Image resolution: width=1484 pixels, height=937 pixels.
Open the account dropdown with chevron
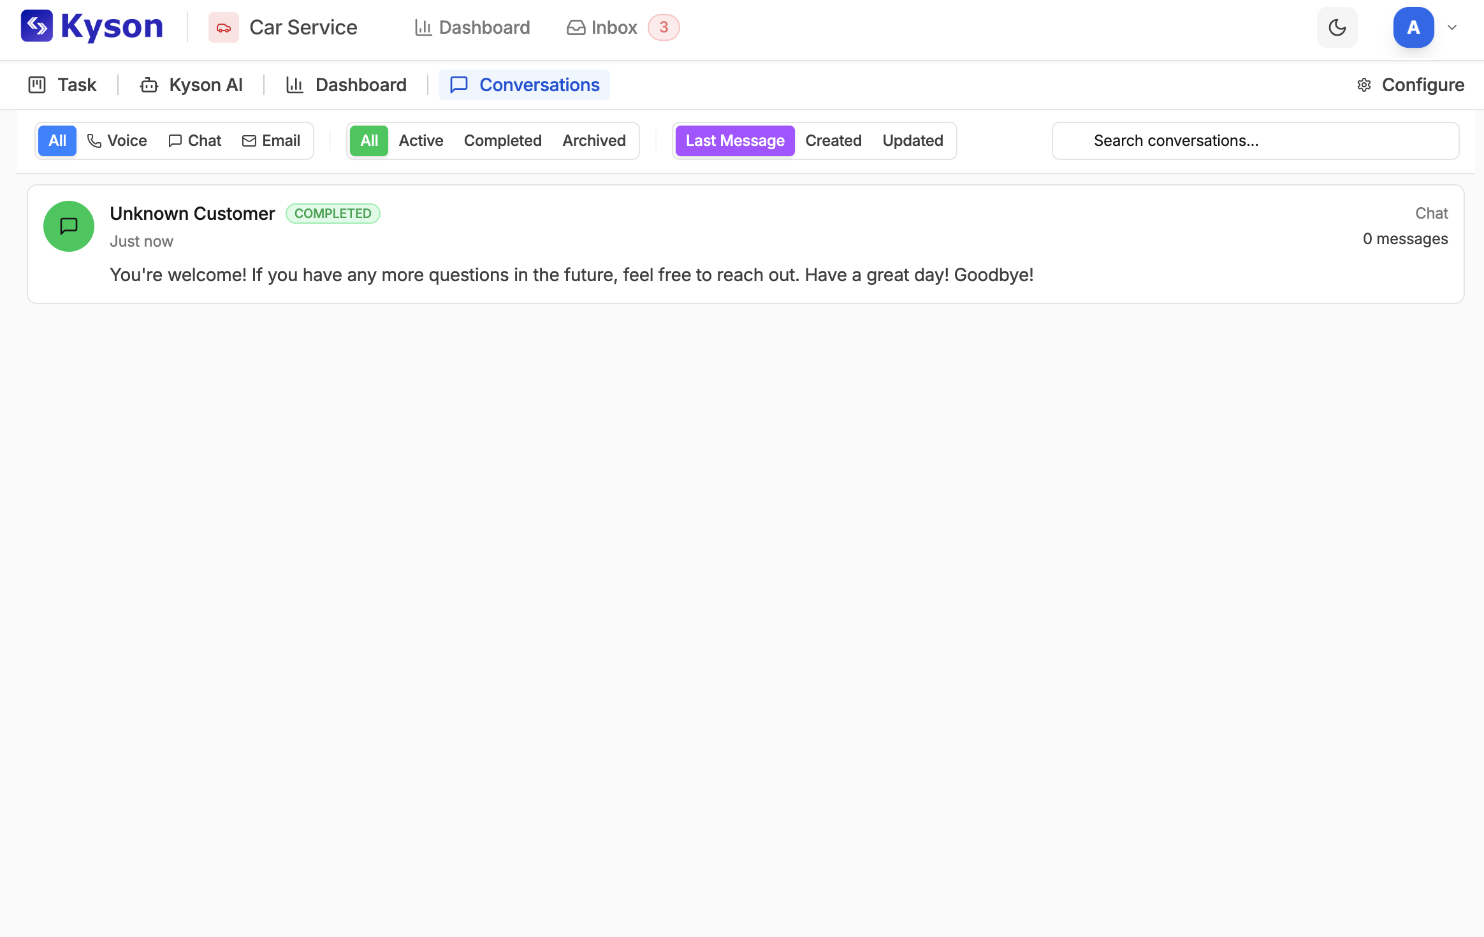click(x=1451, y=27)
